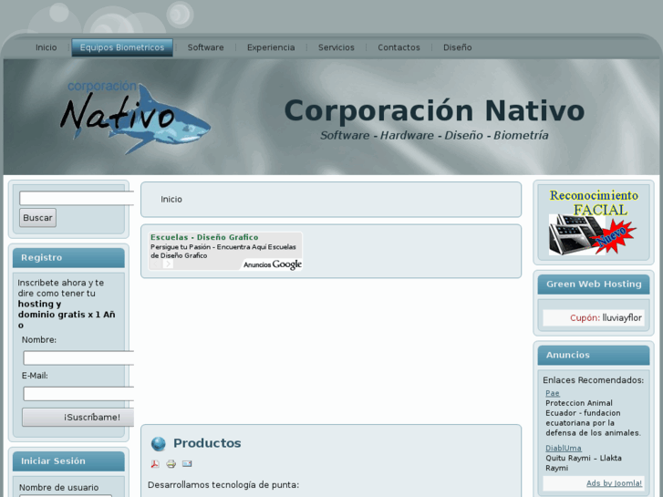Click the print icon under Productos

pyautogui.click(x=171, y=464)
